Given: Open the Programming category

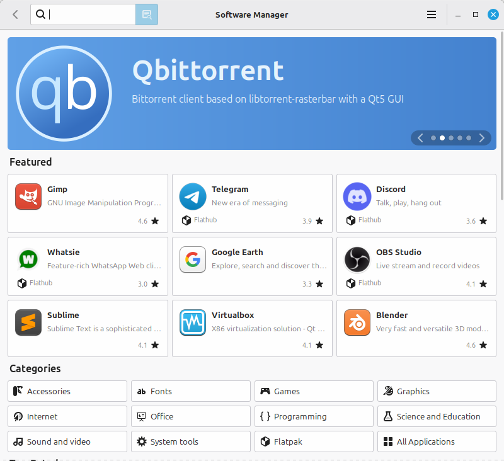Looking at the screenshot, I should point(314,416).
